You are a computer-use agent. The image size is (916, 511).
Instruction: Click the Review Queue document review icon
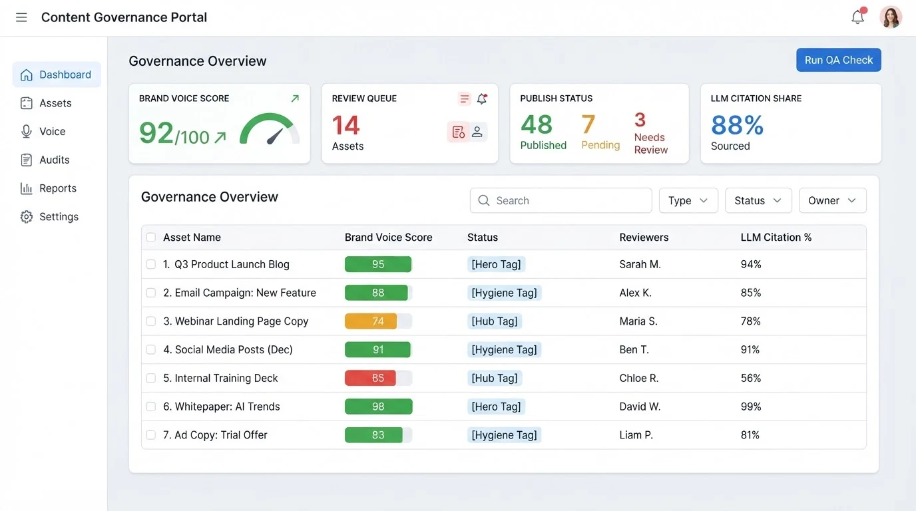(x=458, y=132)
